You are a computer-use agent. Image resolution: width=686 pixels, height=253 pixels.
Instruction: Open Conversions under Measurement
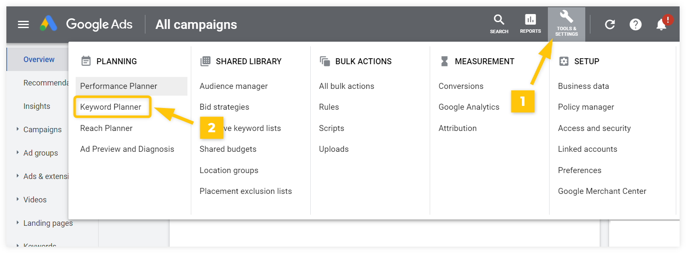pos(461,86)
